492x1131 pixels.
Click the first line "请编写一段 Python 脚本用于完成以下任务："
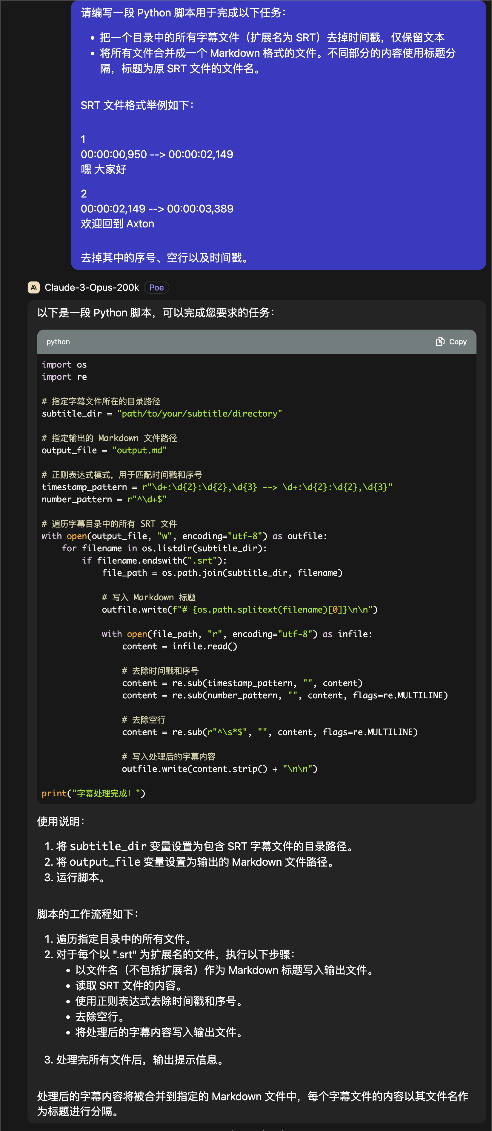184,13
